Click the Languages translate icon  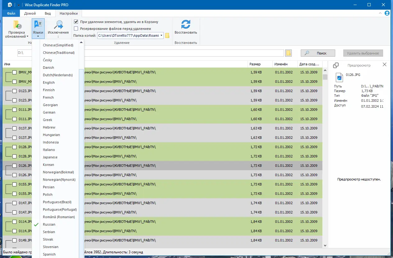point(38,25)
